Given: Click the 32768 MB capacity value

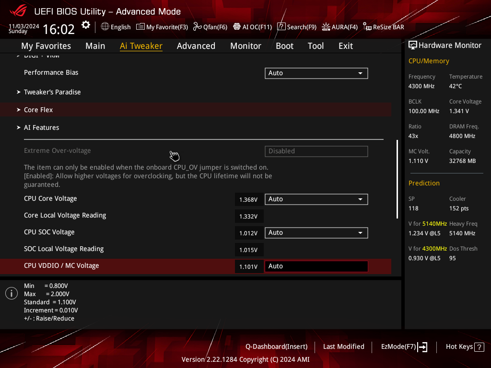Looking at the screenshot, I should (x=462, y=161).
